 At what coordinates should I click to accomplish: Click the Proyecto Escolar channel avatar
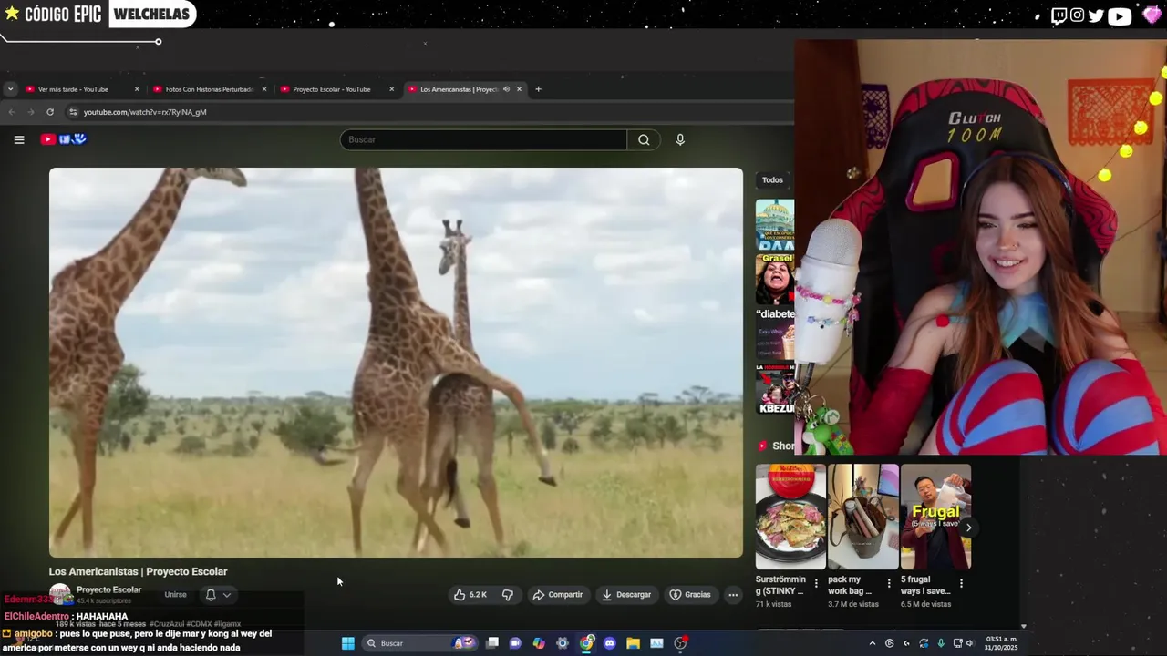pyautogui.click(x=60, y=595)
